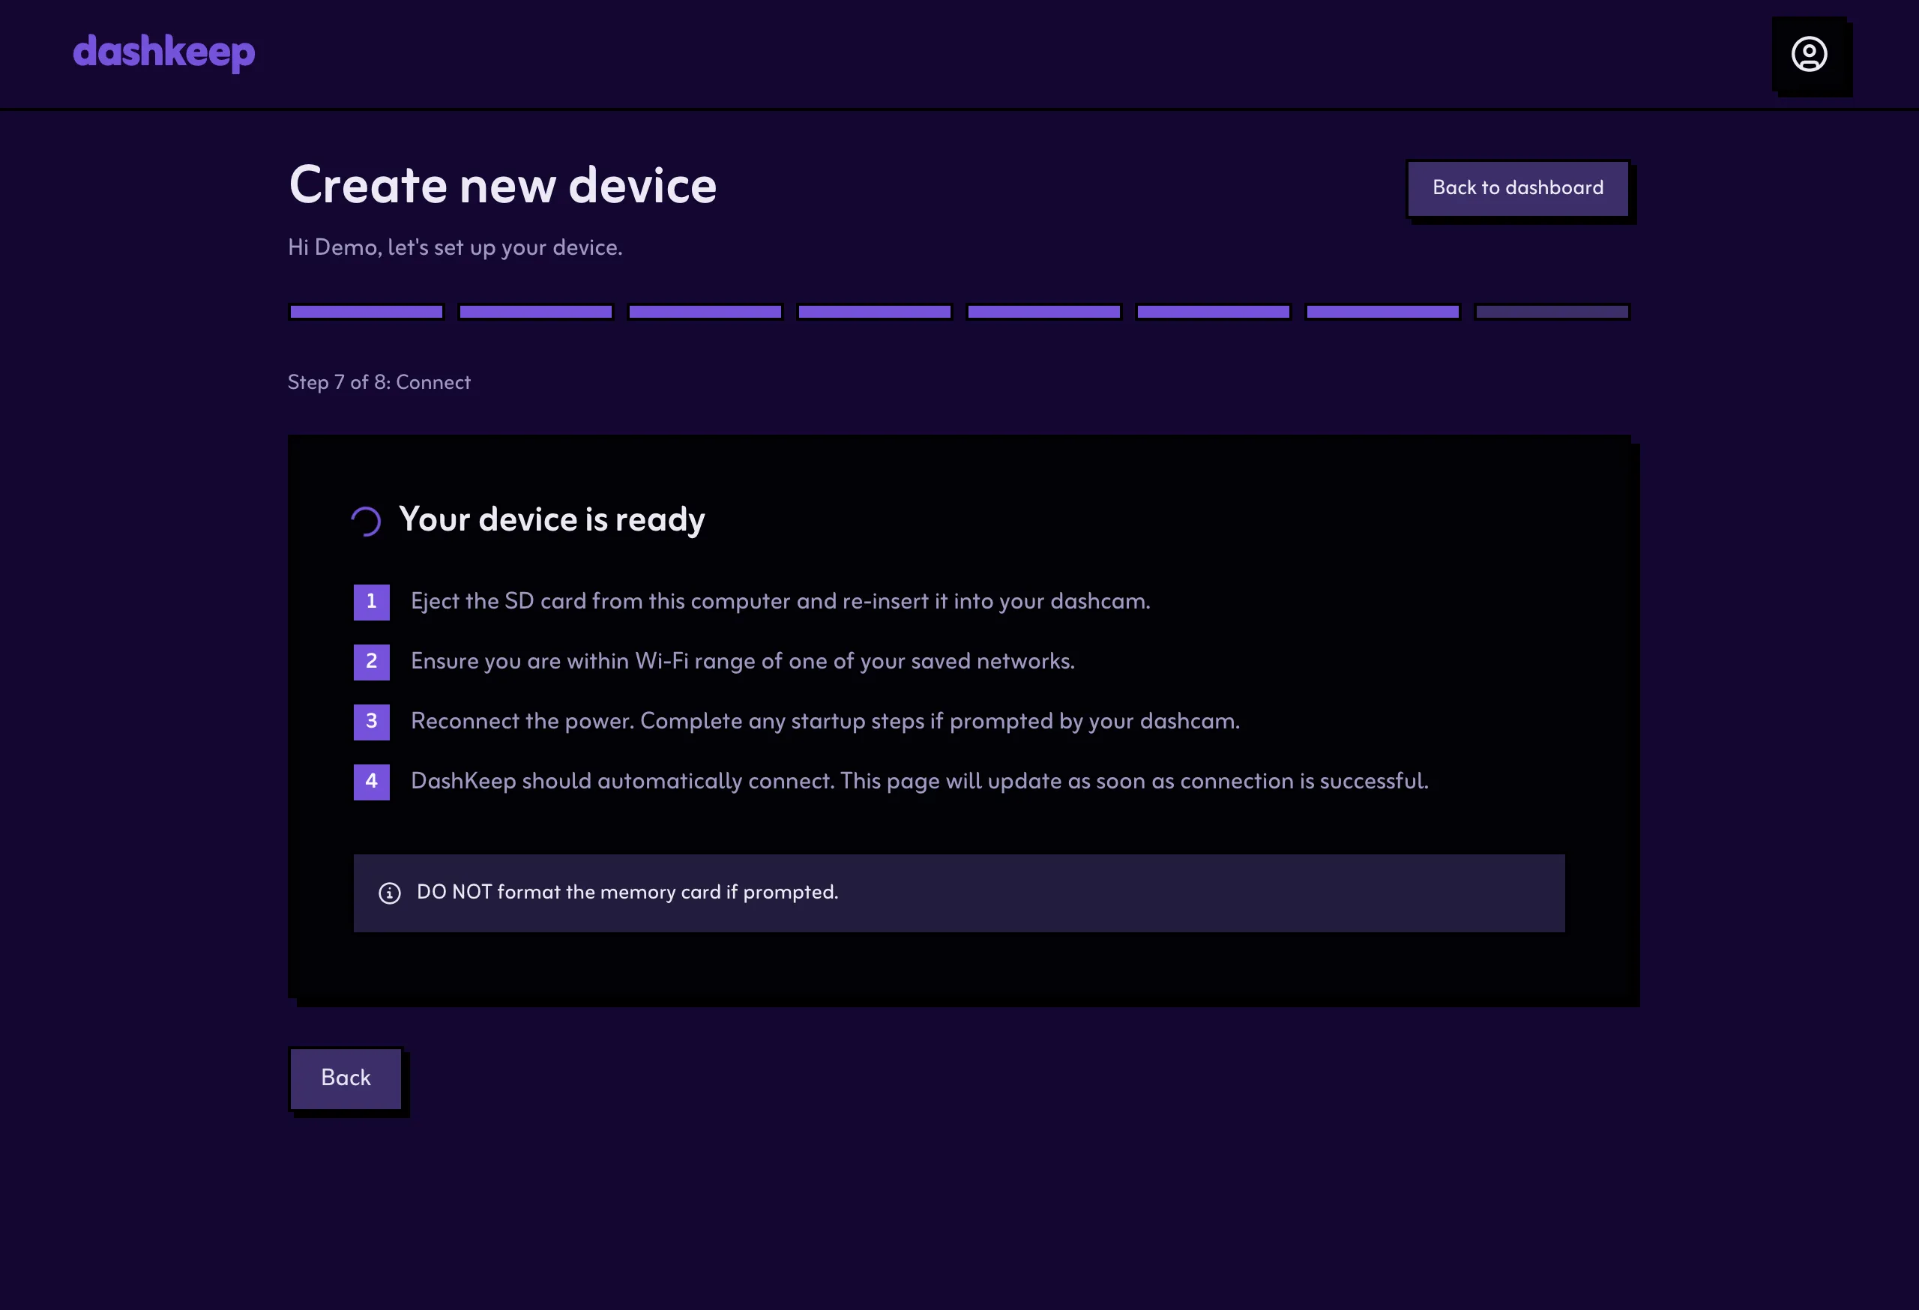Select the fifth progress bar segment
Viewport: 1919px width, 1310px height.
1043,312
